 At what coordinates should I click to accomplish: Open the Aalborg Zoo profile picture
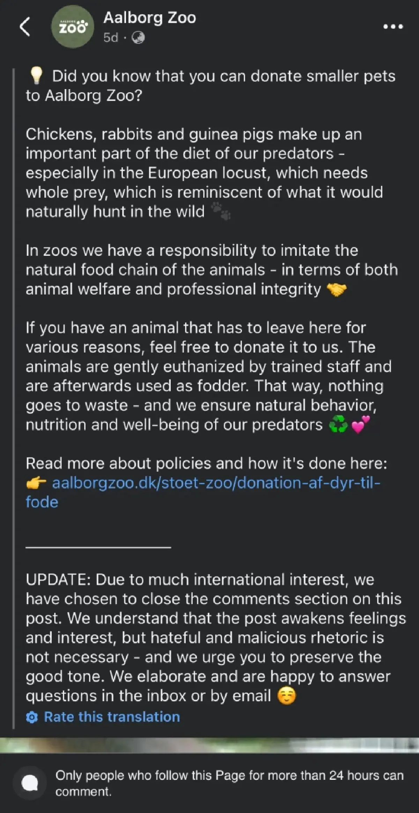tap(72, 27)
